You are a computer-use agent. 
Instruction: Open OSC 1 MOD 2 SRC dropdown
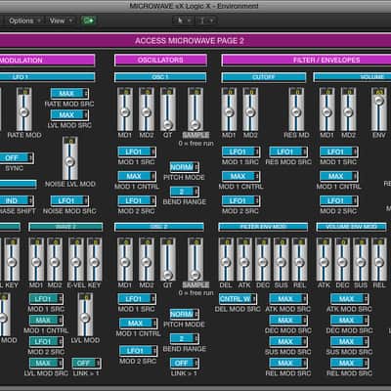pyautogui.click(x=137, y=200)
